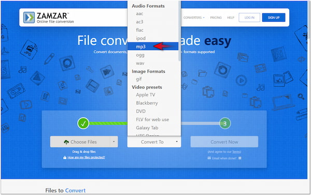Image resolution: width=311 pixels, height=195 pixels.
Task: Click the padlock icon beside file protection link
Action: [65, 158]
